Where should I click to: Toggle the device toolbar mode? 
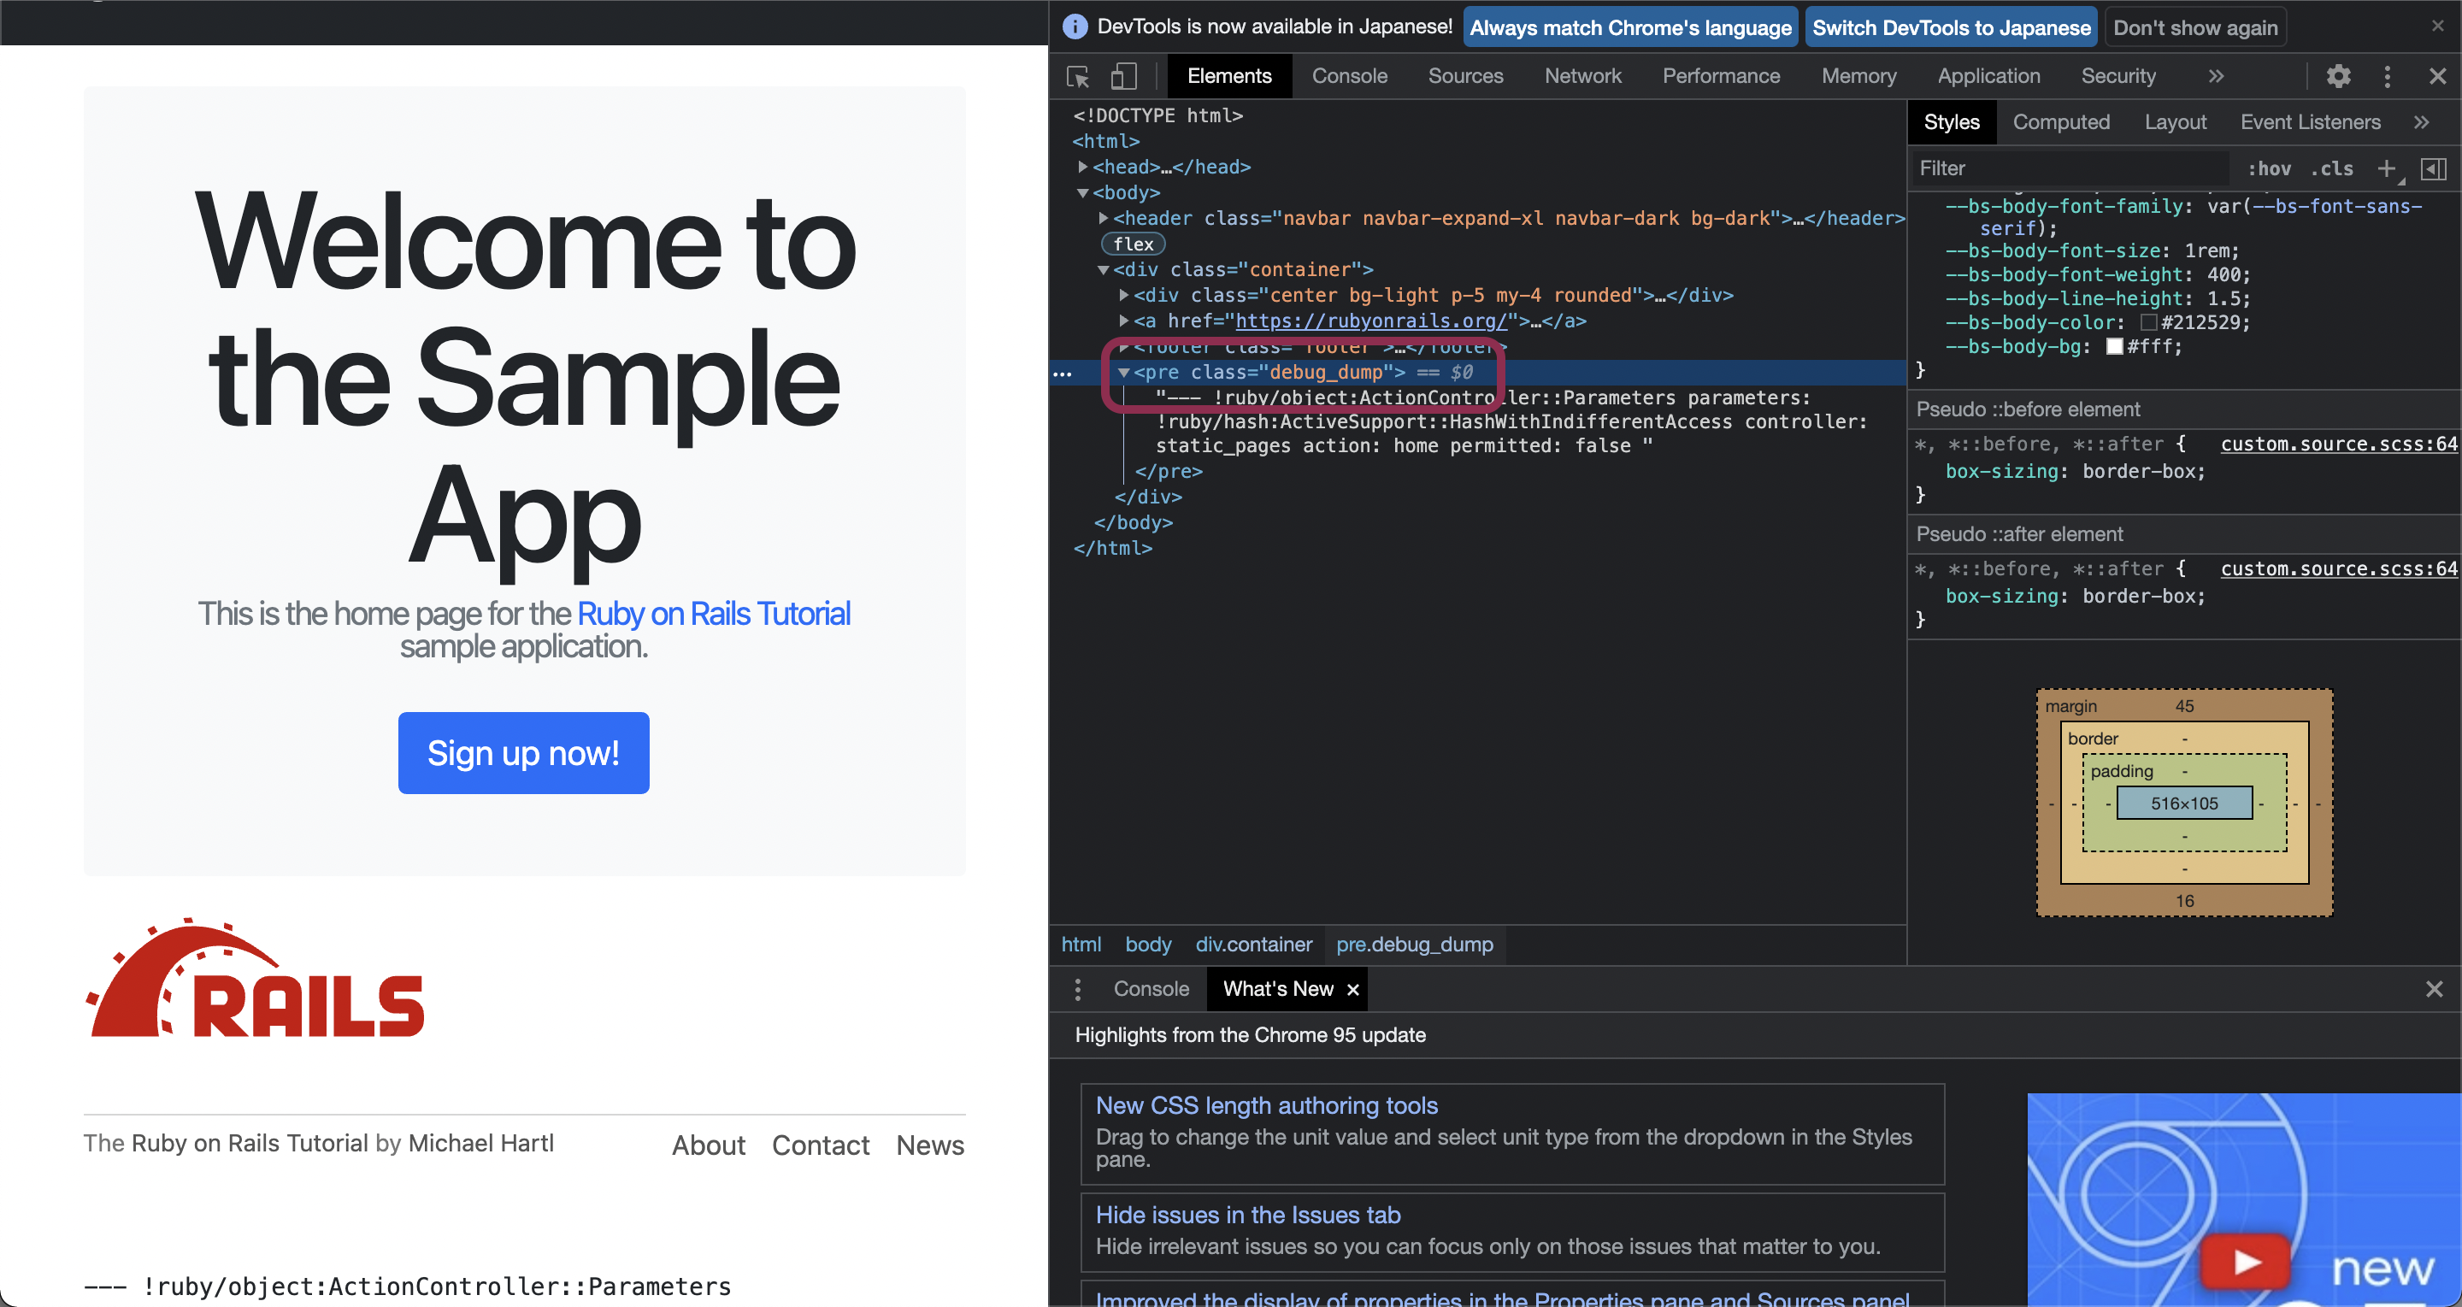pyautogui.click(x=1124, y=75)
